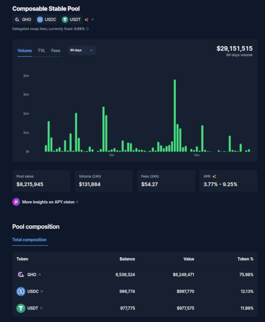Screen dimensions: 265x322
Task: Click the USDT token chip
Action: (x=71, y=19)
